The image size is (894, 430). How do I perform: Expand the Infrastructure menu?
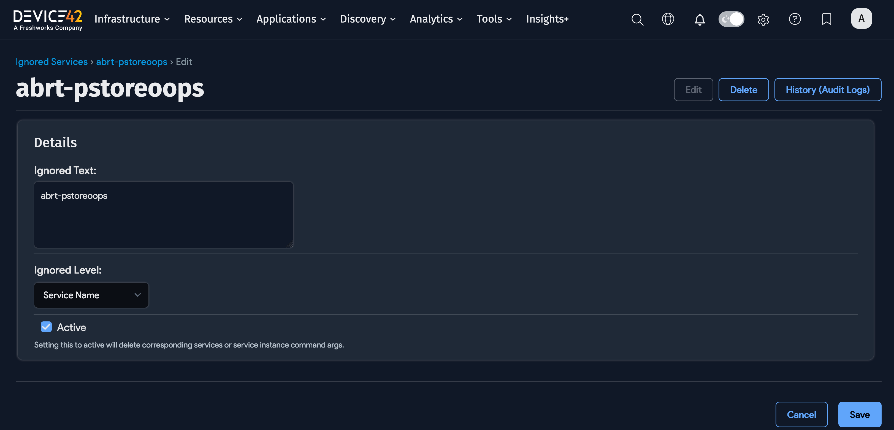[132, 19]
